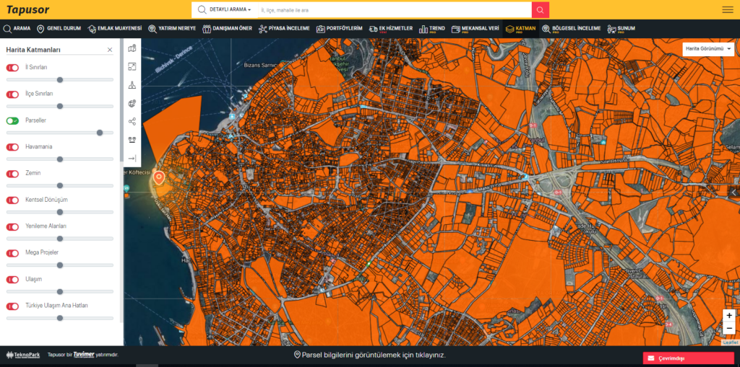This screenshot has width=740, height=367.
Task: Toggle the Kentsel Dönüşüm layer
Action: coord(12,200)
